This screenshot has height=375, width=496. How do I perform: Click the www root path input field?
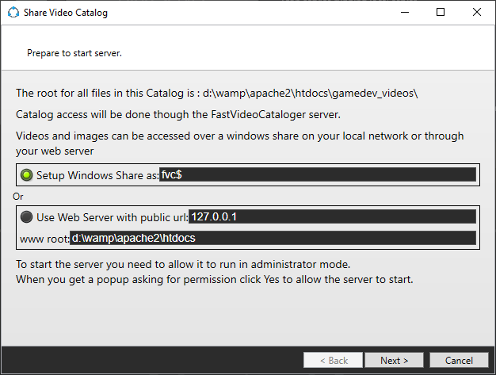point(272,238)
